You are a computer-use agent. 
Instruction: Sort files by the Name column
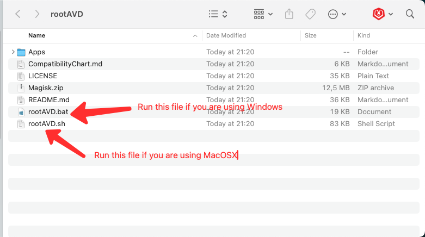[x=37, y=35]
